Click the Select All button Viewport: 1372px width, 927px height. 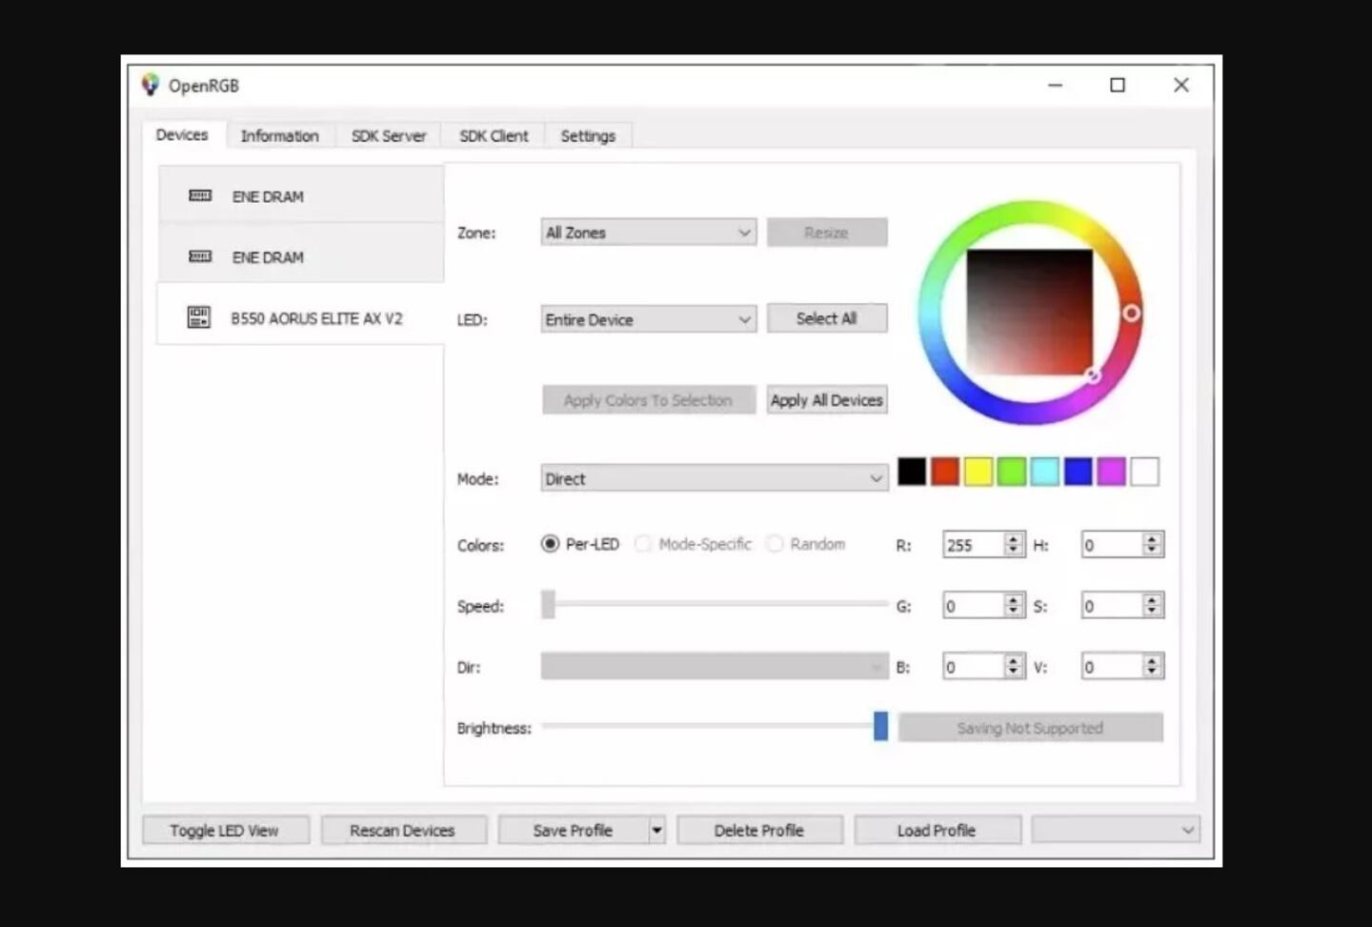click(826, 317)
